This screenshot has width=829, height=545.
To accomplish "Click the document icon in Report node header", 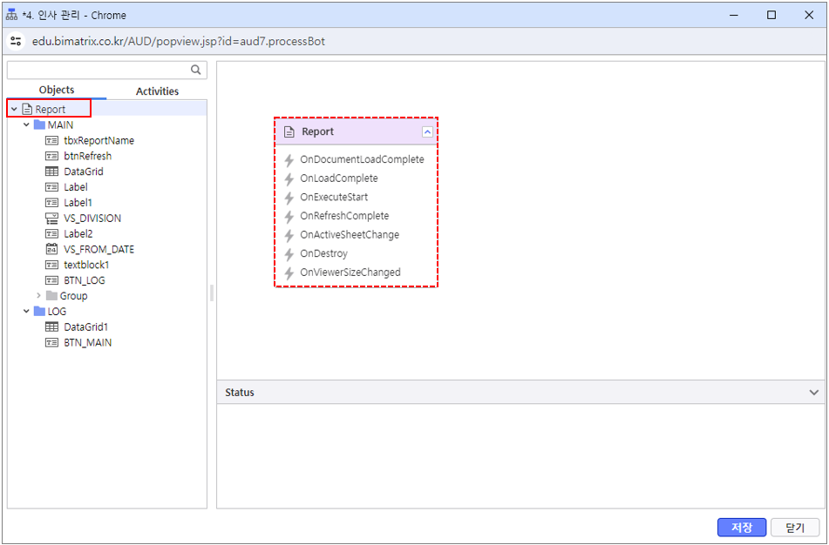I will pos(289,131).
